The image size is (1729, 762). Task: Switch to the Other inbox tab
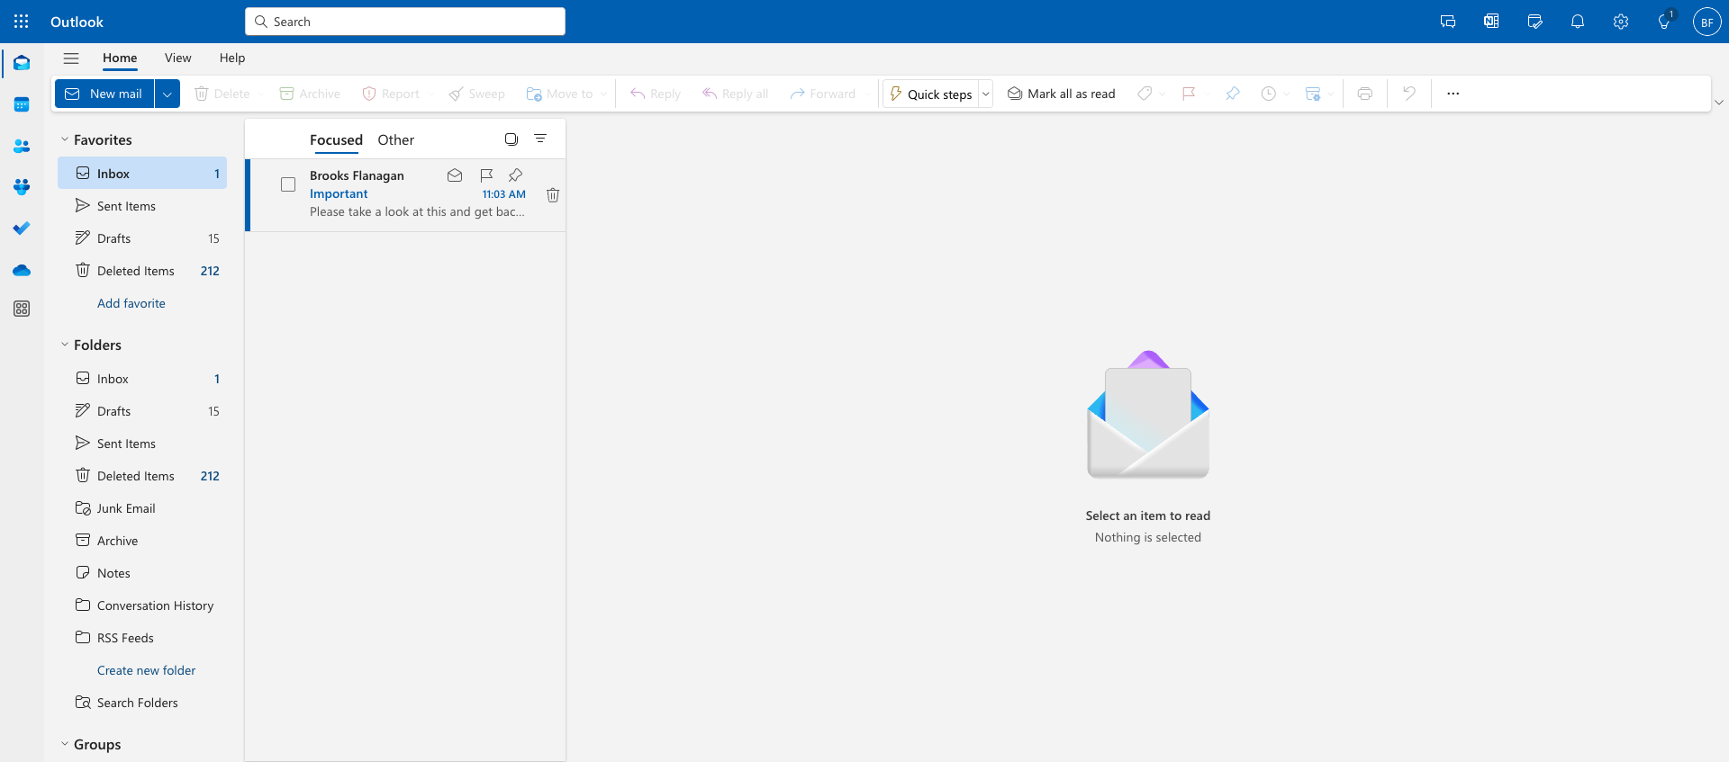coord(395,139)
